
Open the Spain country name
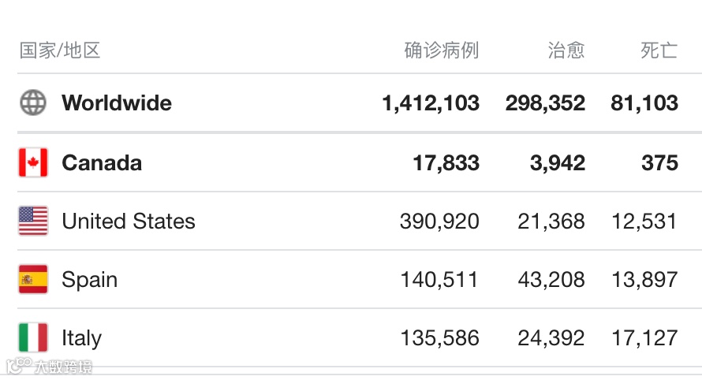pos(90,280)
